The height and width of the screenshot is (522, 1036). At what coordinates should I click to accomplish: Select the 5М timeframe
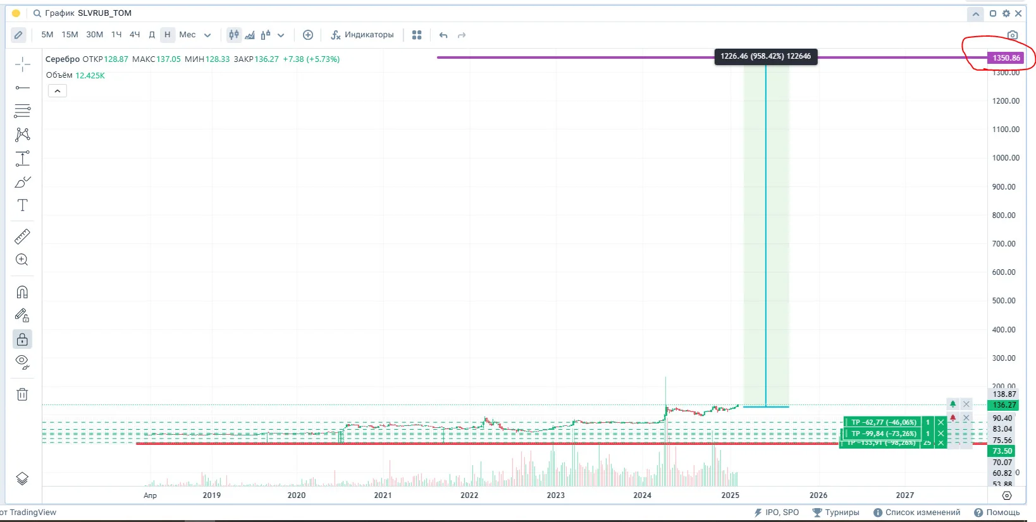(47, 35)
